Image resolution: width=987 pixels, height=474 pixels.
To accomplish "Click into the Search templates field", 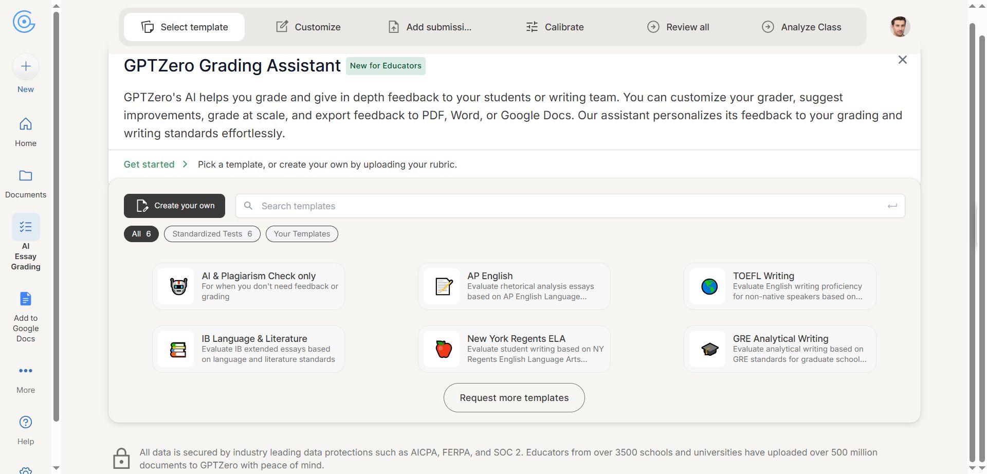I will (570, 206).
